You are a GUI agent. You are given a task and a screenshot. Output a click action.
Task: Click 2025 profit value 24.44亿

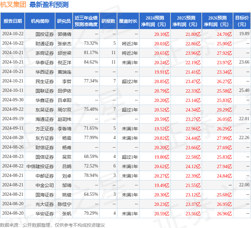(193, 138)
